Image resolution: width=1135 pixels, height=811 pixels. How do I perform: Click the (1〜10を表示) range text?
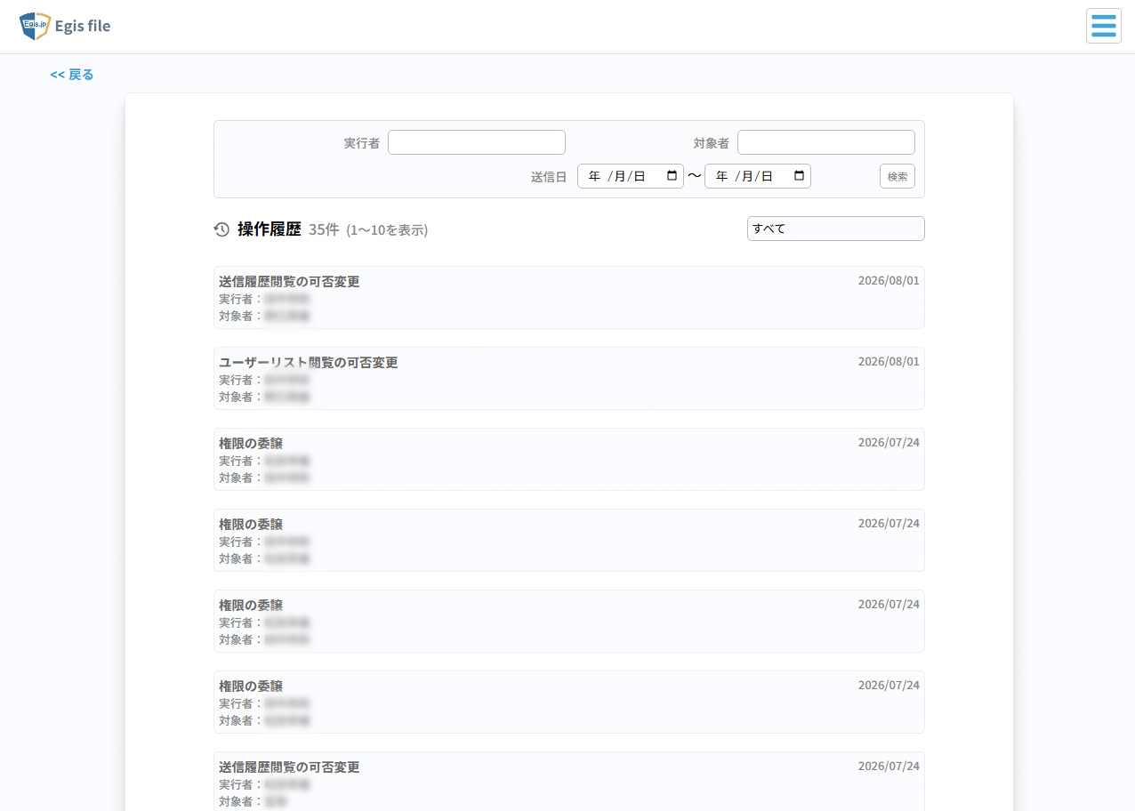coord(387,229)
